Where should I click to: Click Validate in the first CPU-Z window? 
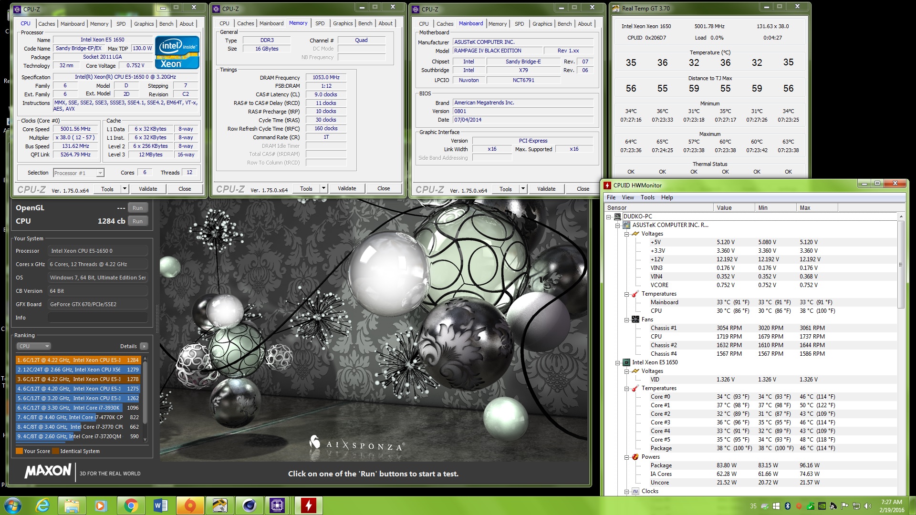(x=148, y=189)
